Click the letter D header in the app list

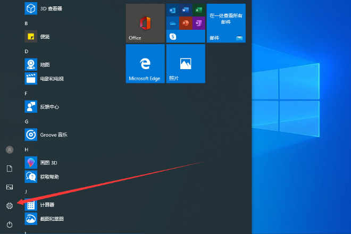pos(26,51)
